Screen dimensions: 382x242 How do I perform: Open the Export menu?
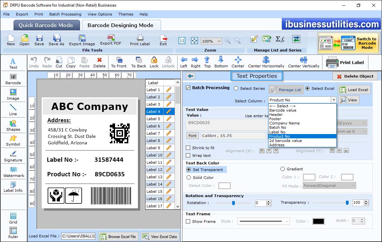22,14
